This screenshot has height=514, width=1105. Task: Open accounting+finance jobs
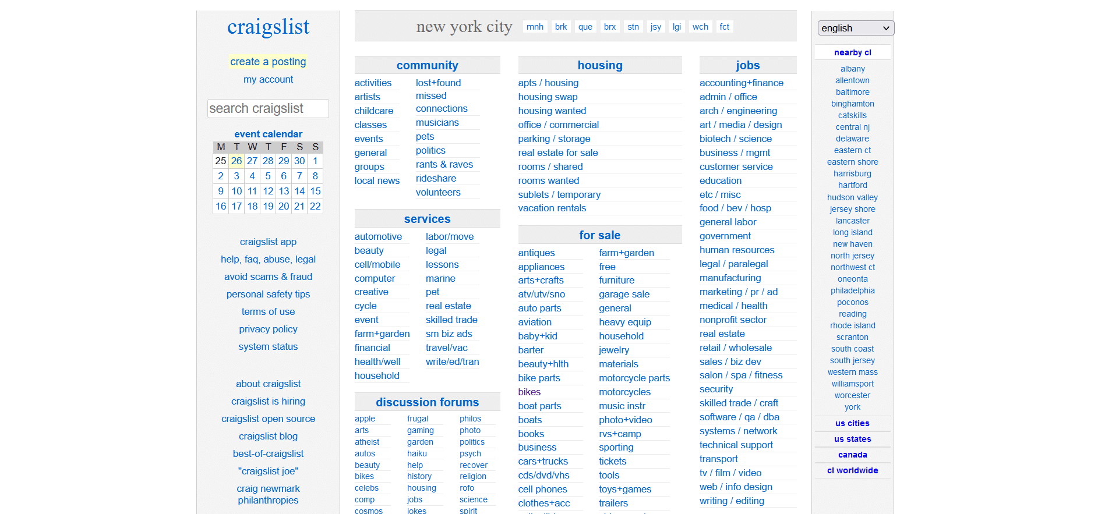coord(742,83)
